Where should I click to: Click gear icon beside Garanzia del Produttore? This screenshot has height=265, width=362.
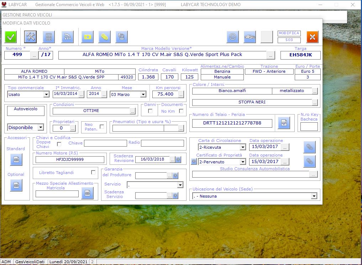tap(175, 175)
